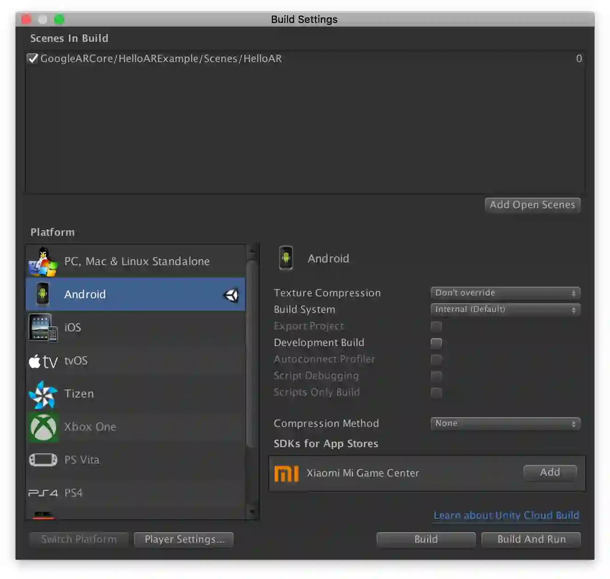This screenshot has height=579, width=610.
Task: Add the Xiaomi Mi Game Center SDK
Action: [550, 472]
